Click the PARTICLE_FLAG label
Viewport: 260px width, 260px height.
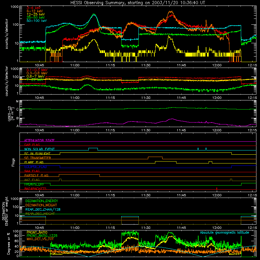click(36, 175)
